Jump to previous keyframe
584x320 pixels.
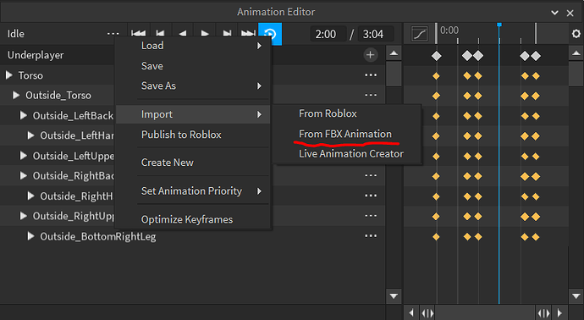click(161, 34)
